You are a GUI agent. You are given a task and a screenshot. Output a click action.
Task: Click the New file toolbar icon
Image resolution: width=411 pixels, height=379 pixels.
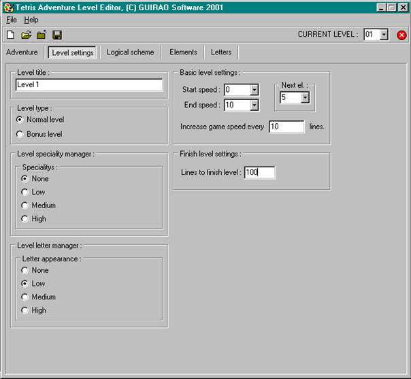coord(10,35)
